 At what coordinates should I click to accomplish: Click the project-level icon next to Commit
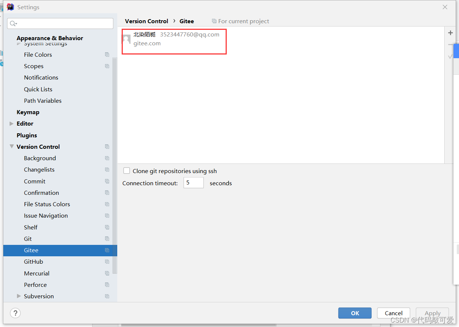pyautogui.click(x=107, y=181)
